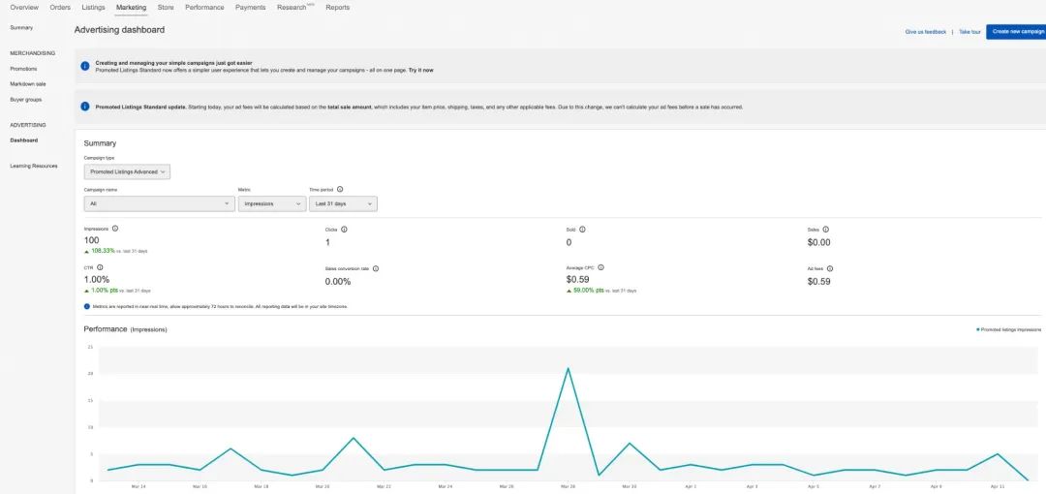Click the Ad fees info icon
The width and height of the screenshot is (1046, 494).
click(830, 268)
